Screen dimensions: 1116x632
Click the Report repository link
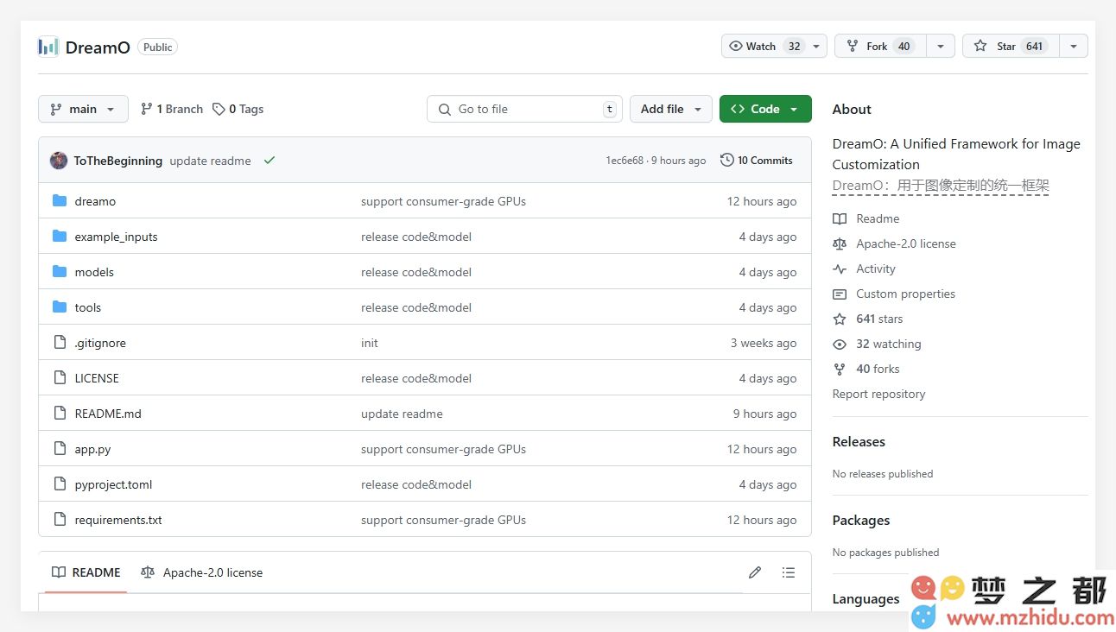pos(878,394)
